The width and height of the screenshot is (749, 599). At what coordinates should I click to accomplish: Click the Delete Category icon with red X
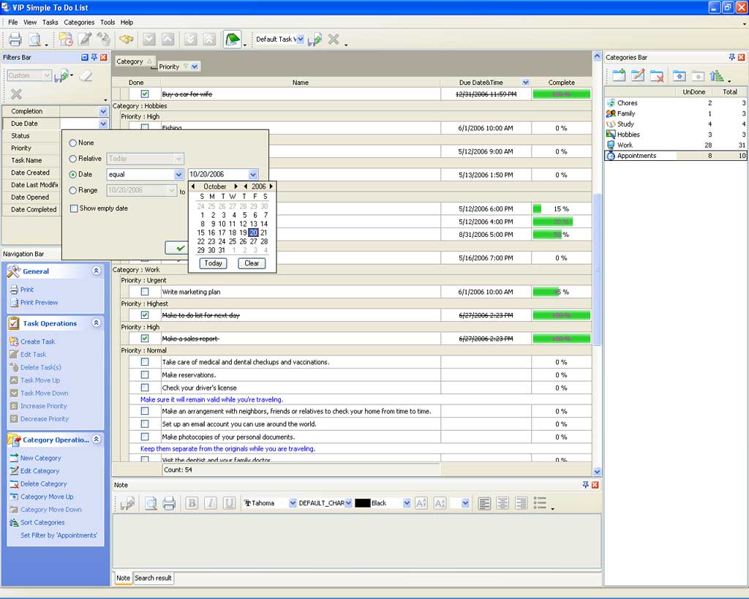point(657,75)
